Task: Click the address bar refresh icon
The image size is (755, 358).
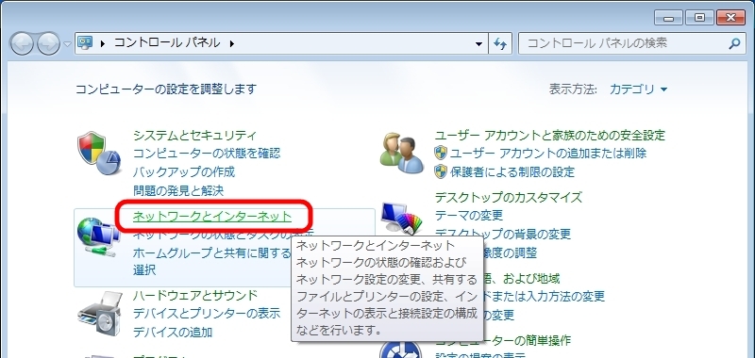Action: 500,43
